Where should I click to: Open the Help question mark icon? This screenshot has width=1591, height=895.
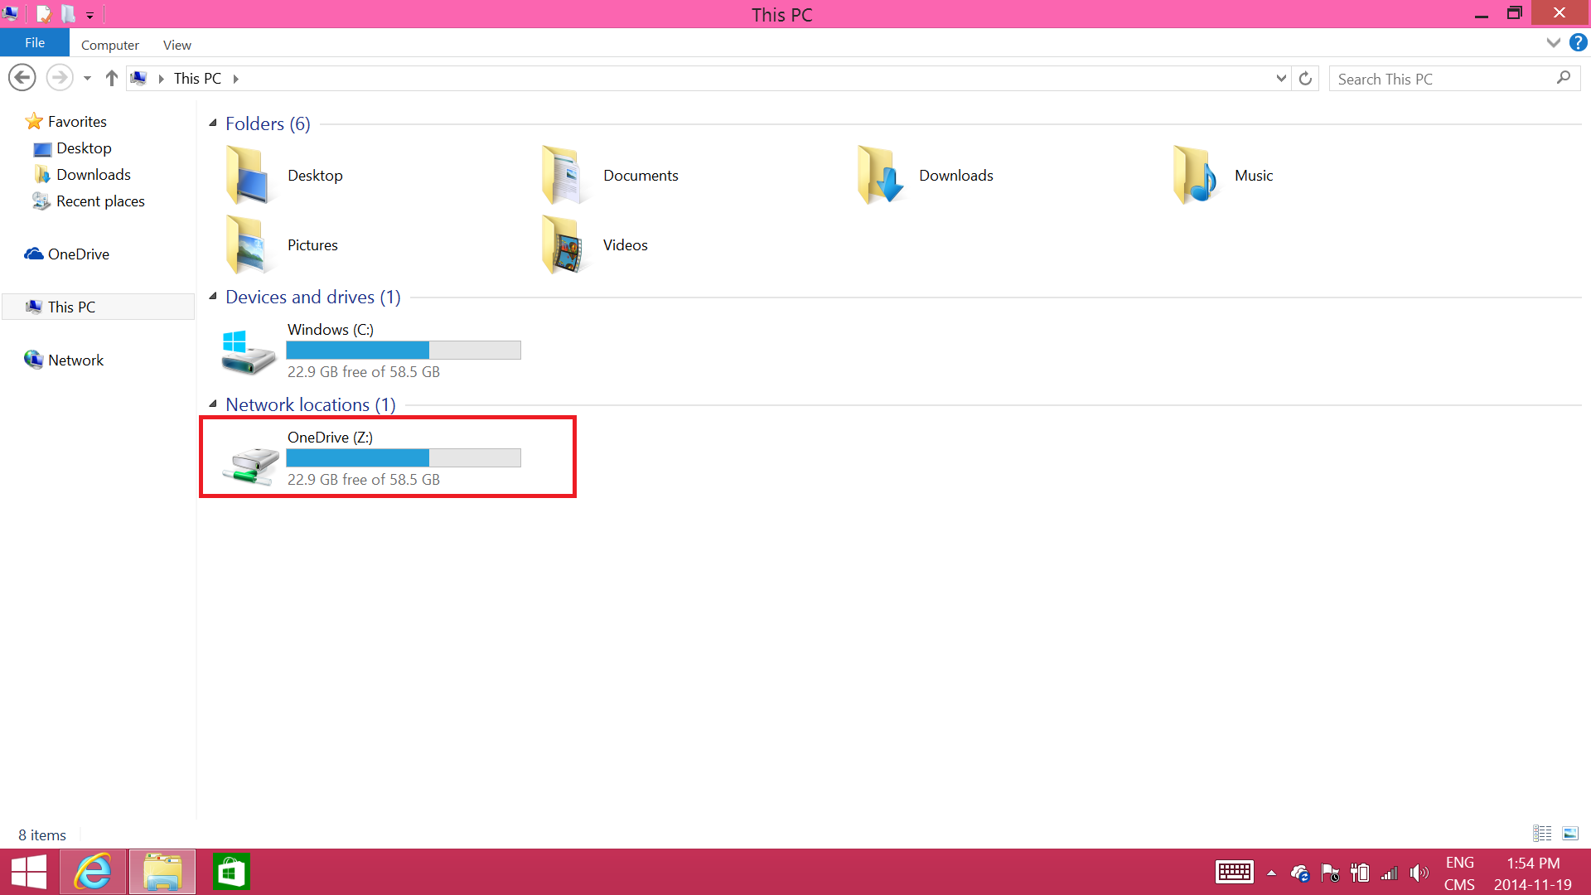click(x=1578, y=42)
